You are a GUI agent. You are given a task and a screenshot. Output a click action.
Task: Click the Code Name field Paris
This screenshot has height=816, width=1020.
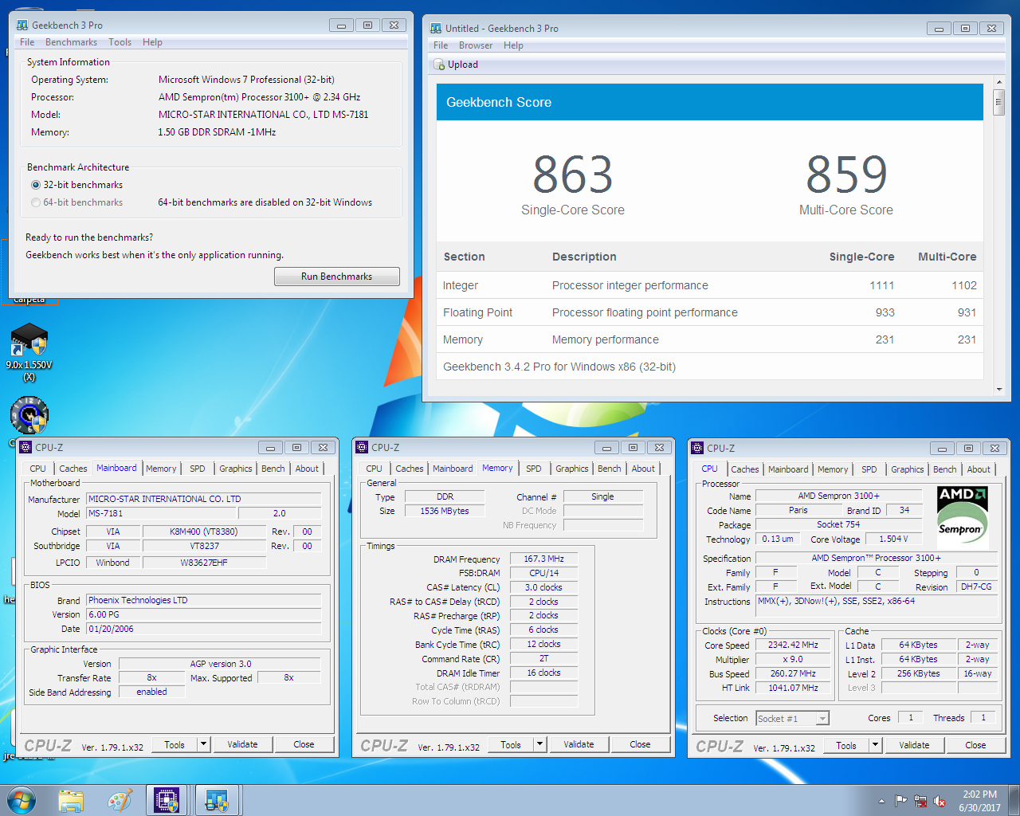pos(798,510)
